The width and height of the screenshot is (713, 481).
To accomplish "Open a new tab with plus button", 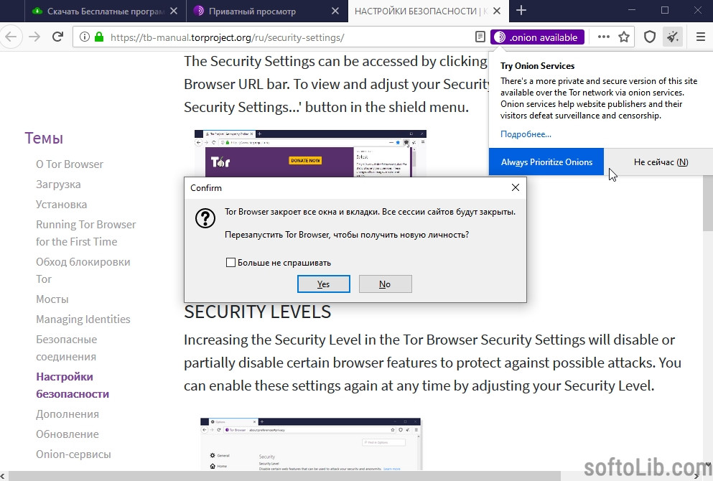I will coord(521,11).
